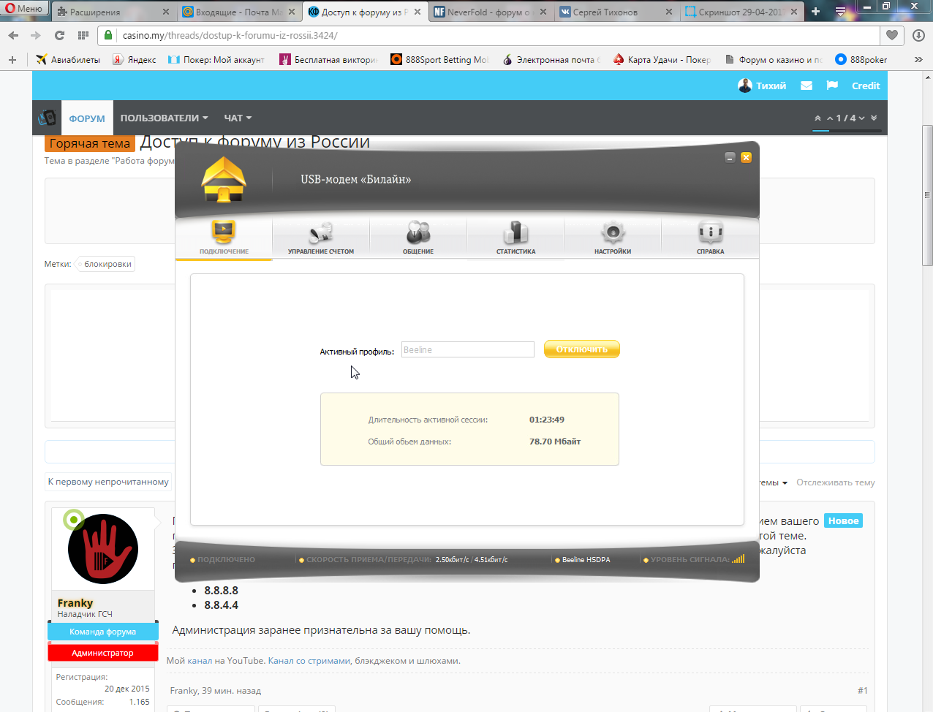Open the Настройки tab in the modem window

[613, 238]
